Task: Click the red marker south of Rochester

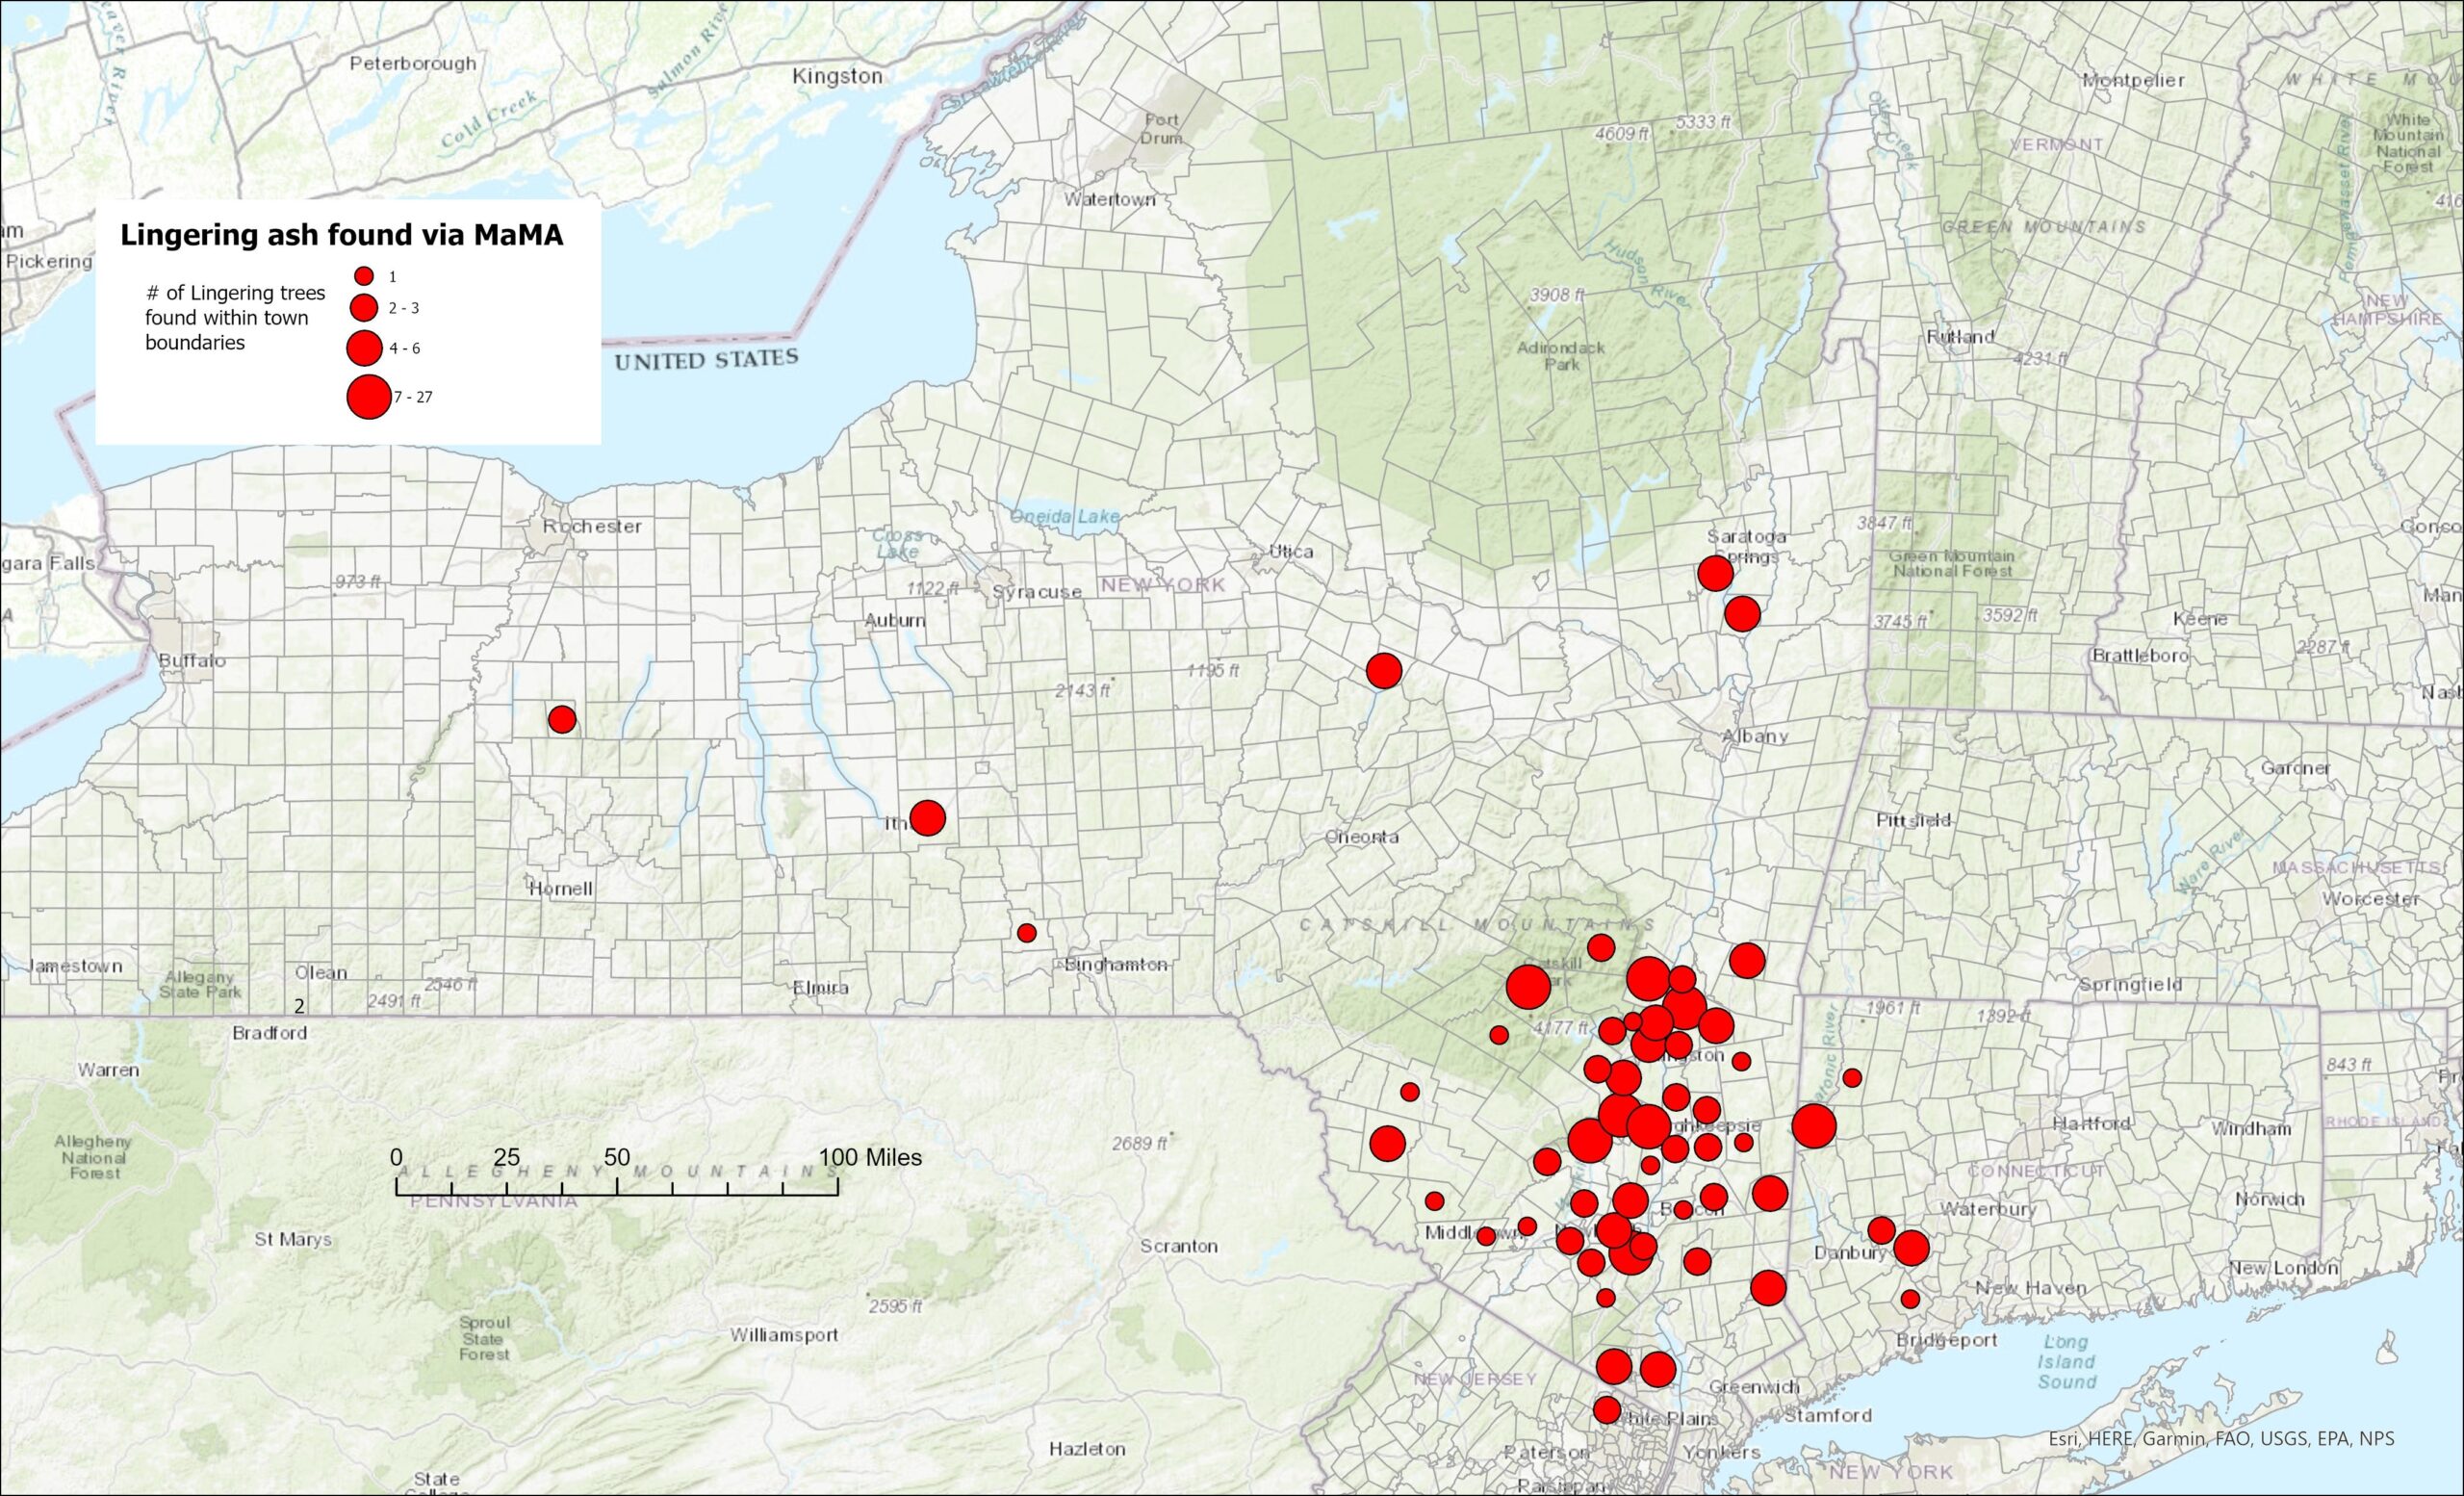Action: click(x=562, y=719)
